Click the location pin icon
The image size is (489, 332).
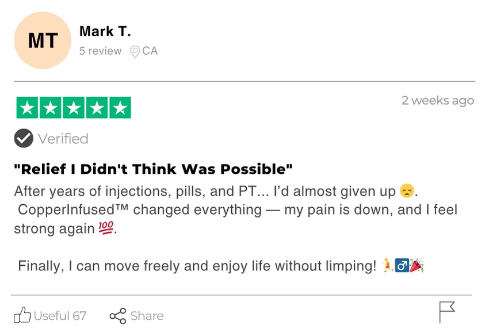[135, 52]
